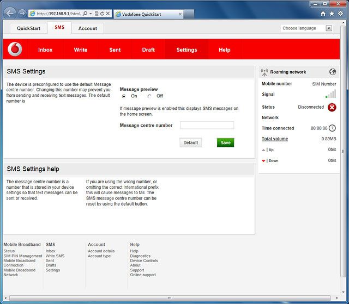Click the signal strength bars icon
This screenshot has height=304, width=349.
click(x=331, y=94)
